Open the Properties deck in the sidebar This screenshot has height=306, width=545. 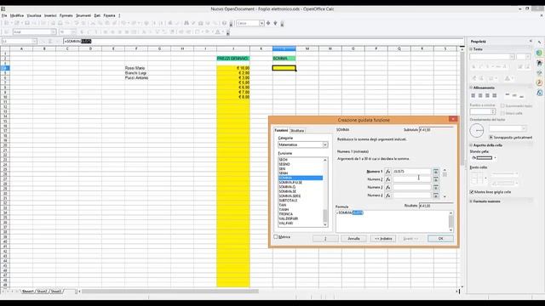(x=539, y=53)
